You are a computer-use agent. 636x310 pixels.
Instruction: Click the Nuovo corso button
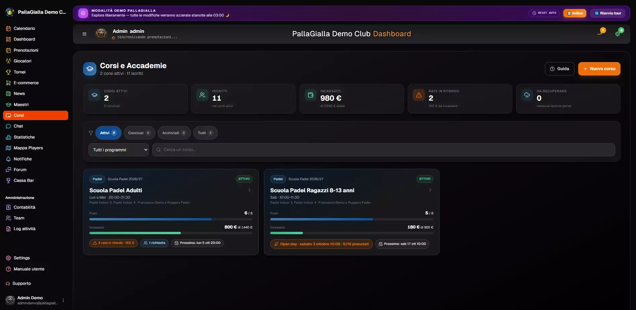coord(599,69)
